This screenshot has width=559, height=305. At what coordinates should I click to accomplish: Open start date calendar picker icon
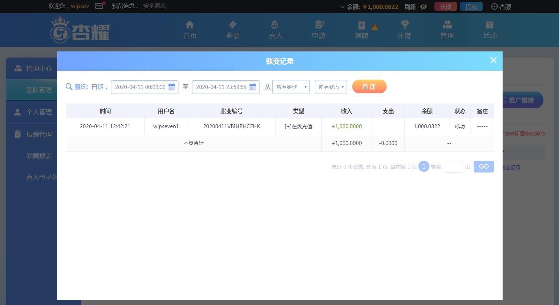coord(172,87)
